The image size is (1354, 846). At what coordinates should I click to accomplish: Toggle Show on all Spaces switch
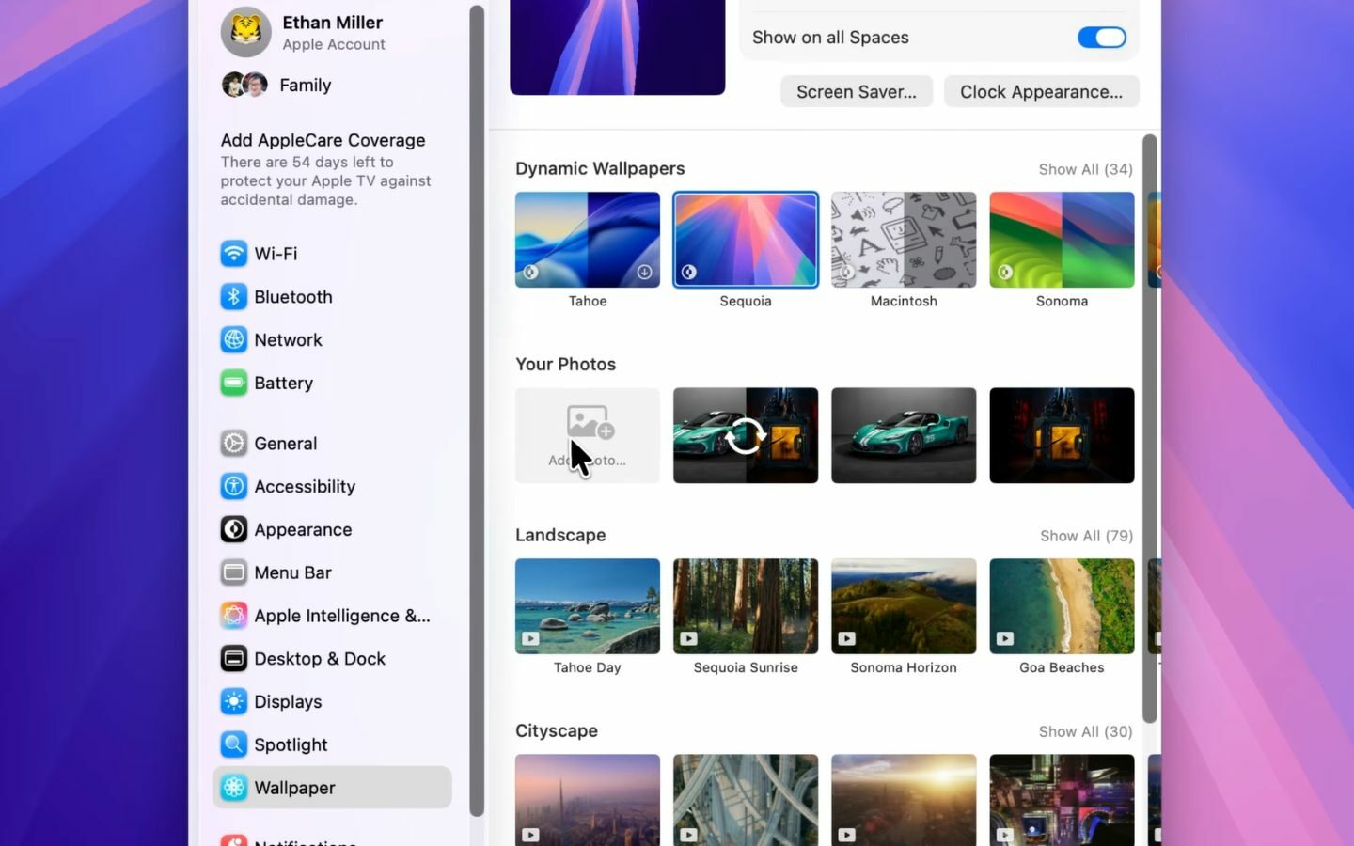(x=1102, y=38)
